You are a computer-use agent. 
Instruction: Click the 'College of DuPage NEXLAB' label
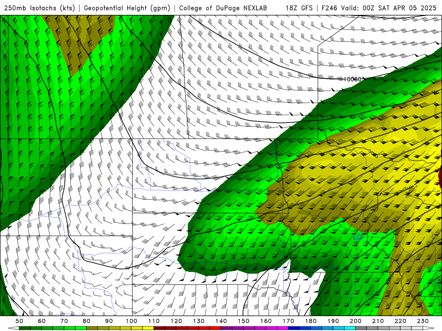pyautogui.click(x=223, y=8)
